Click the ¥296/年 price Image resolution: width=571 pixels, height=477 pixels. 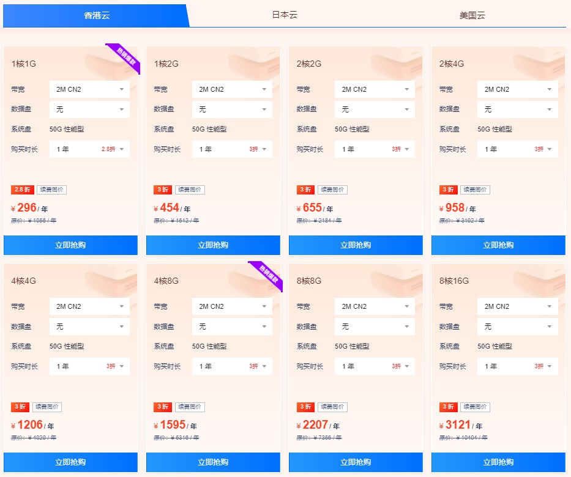[29, 208]
